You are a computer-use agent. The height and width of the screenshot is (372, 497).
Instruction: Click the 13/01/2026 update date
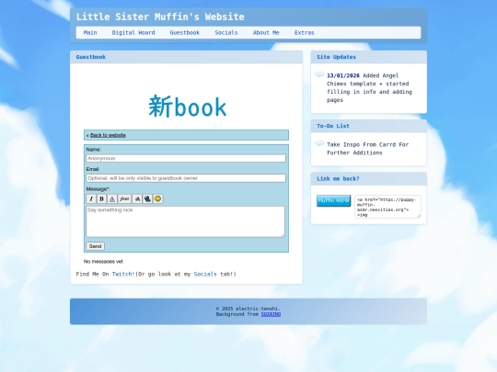pyautogui.click(x=343, y=75)
